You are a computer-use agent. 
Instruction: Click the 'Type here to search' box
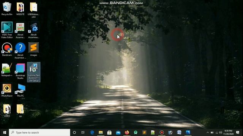[x=39, y=133]
